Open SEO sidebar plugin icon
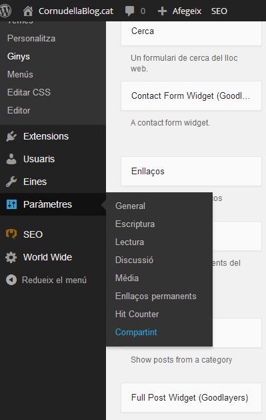The image size is (266, 420). click(11, 234)
